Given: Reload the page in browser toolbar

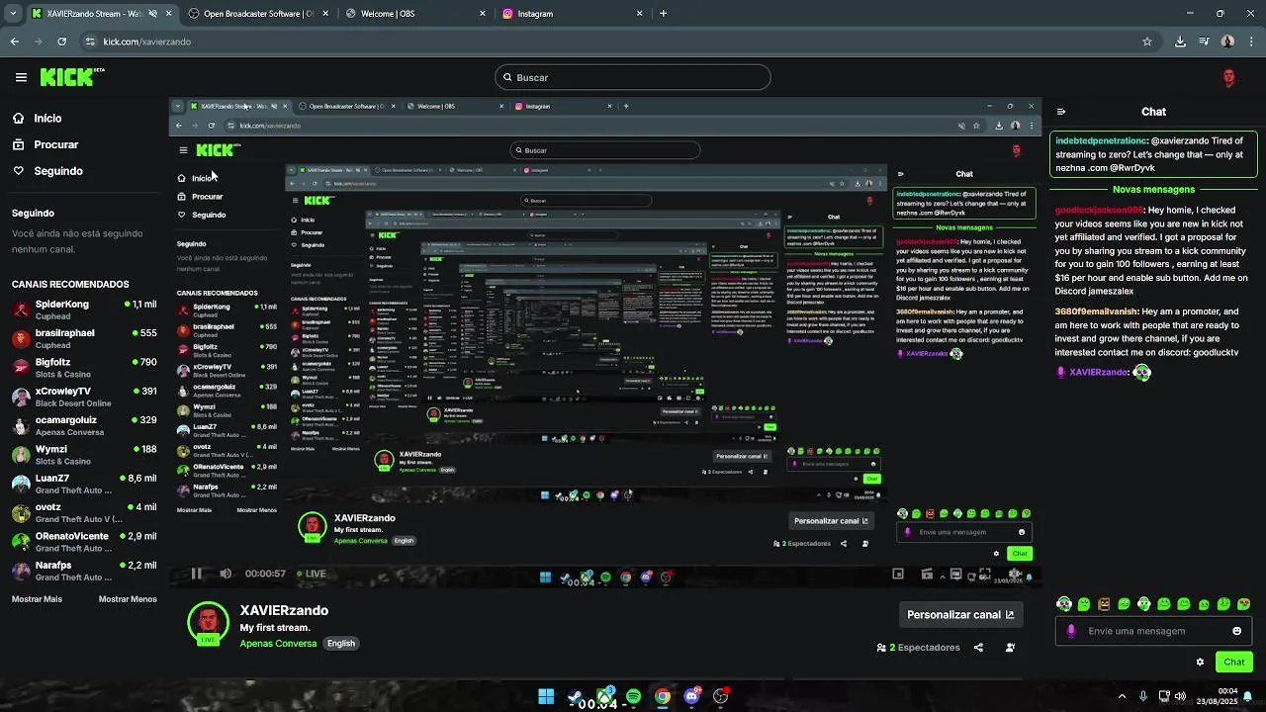Looking at the screenshot, I should coord(61,42).
